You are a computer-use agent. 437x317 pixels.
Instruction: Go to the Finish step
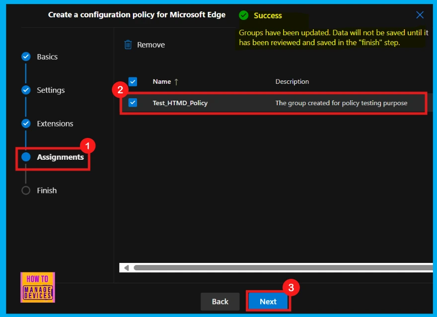pyautogui.click(x=47, y=190)
